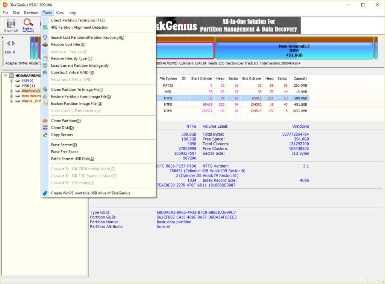The width and height of the screenshot is (385, 284).
Task: Choose Erase Free Space menu entry
Action: 99,152
